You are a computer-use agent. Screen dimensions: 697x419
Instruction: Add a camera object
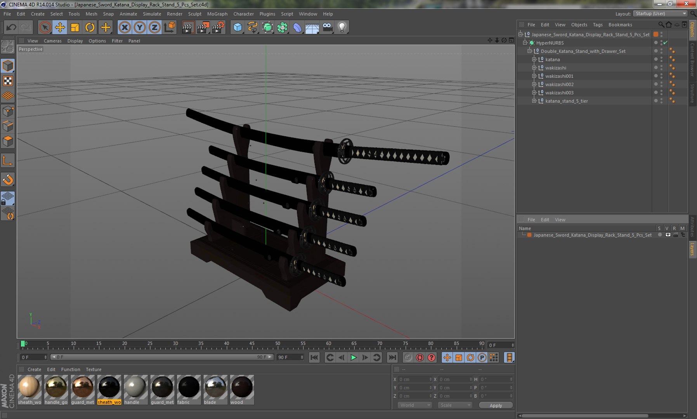pos(328,27)
